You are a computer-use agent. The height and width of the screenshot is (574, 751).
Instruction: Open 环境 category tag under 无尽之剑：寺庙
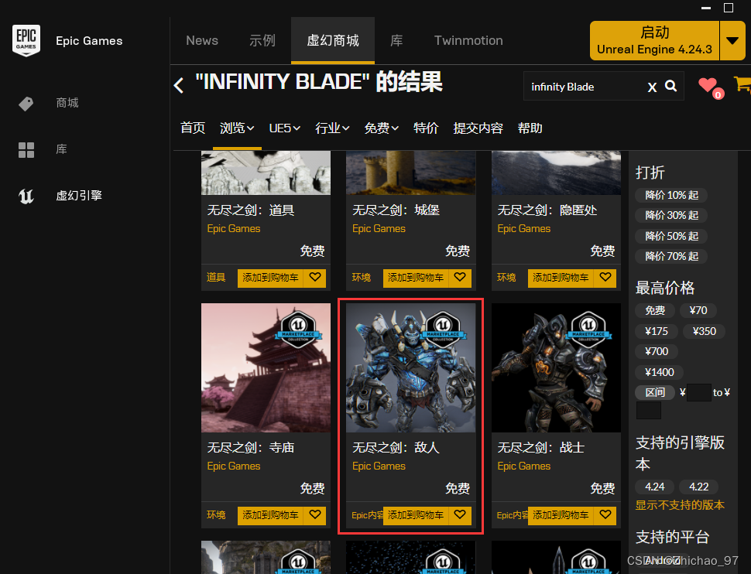pos(216,514)
